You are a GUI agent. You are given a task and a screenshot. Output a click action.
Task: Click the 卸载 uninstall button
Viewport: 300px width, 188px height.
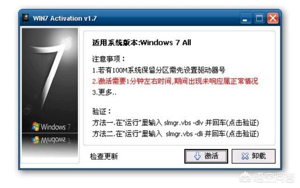254,156
